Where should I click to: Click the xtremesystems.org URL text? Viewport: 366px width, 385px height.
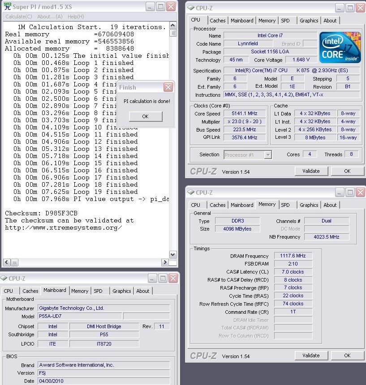click(63, 227)
